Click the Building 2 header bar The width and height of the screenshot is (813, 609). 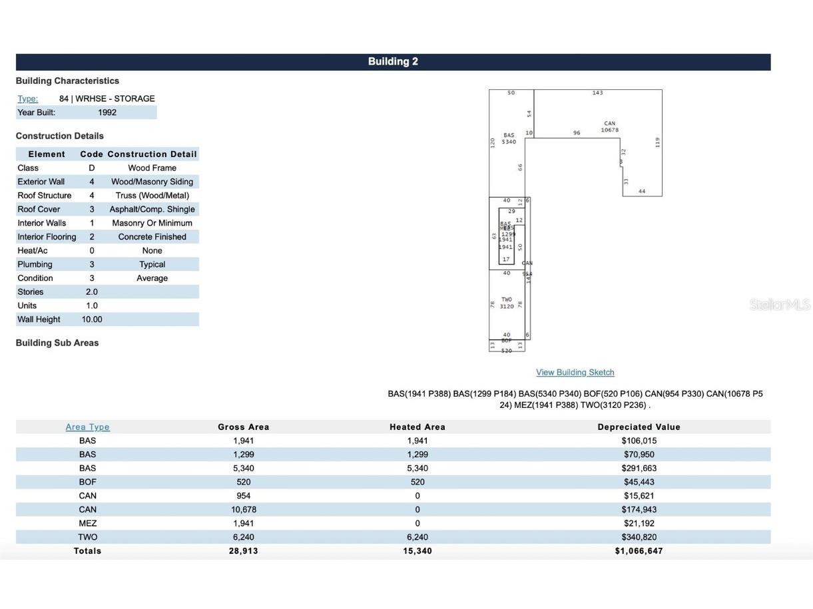point(393,62)
